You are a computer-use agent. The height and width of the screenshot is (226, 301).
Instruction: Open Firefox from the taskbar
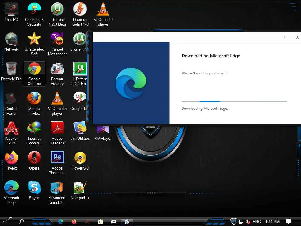74,222
